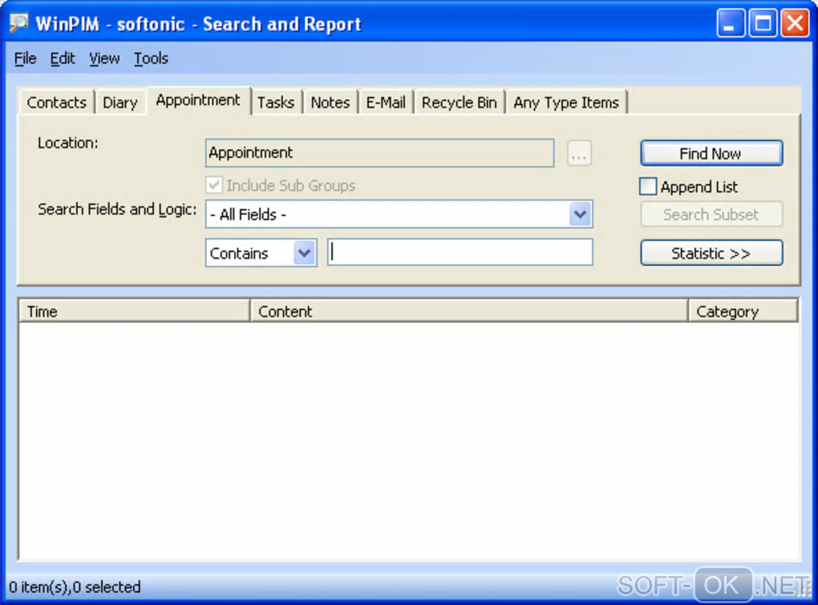Select the Appointment tab
Screen dimensions: 818x605
pos(198,100)
